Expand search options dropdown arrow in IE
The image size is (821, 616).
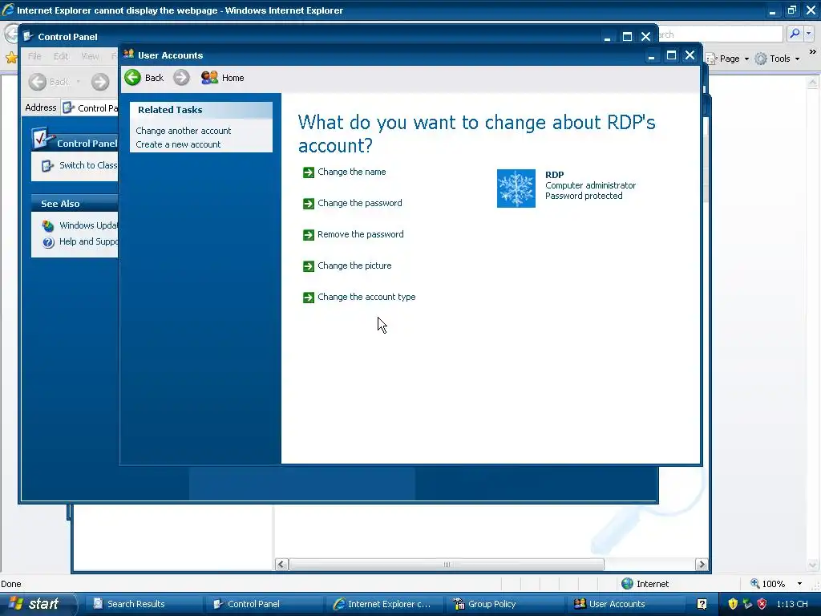click(x=809, y=34)
